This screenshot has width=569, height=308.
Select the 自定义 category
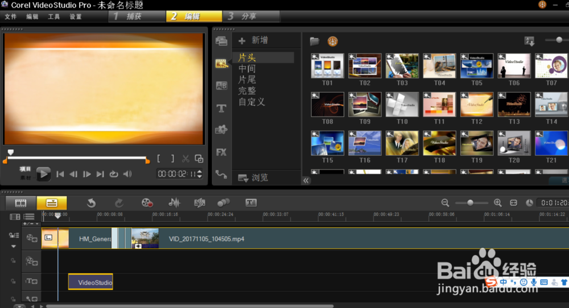[x=251, y=102]
